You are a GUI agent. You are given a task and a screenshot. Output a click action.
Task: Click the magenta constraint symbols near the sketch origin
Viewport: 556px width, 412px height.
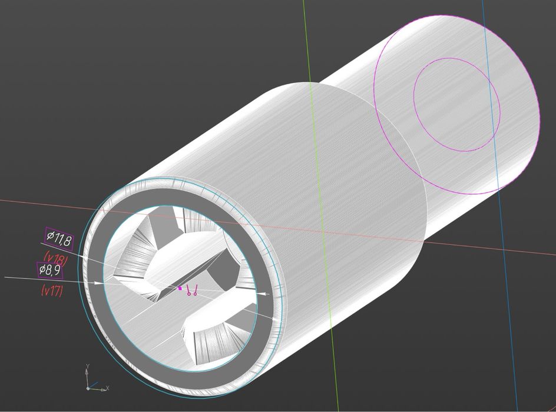pos(192,290)
